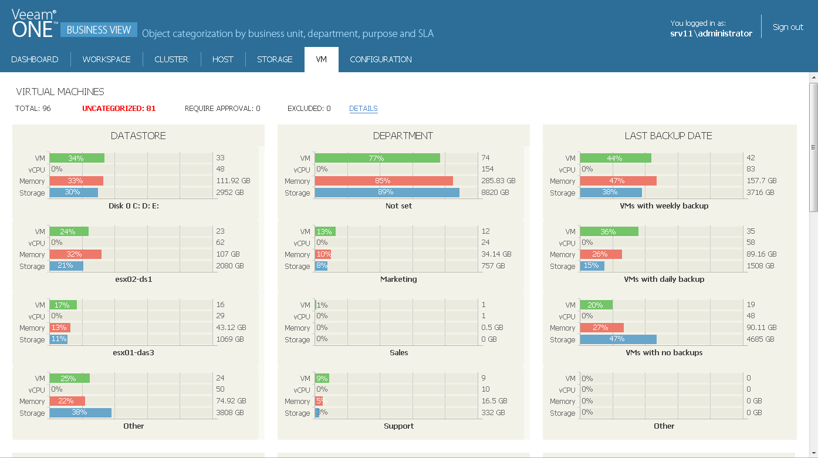Click the red UNCATEGORIZED: 81 label
Screen dimensions: 818x458
pyautogui.click(x=119, y=109)
